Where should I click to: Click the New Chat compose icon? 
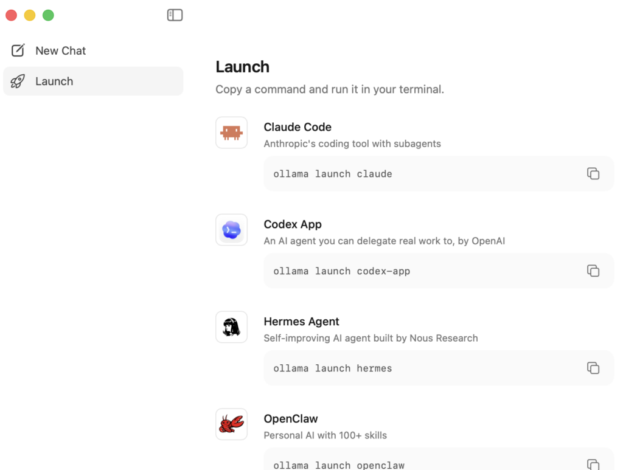click(x=18, y=50)
